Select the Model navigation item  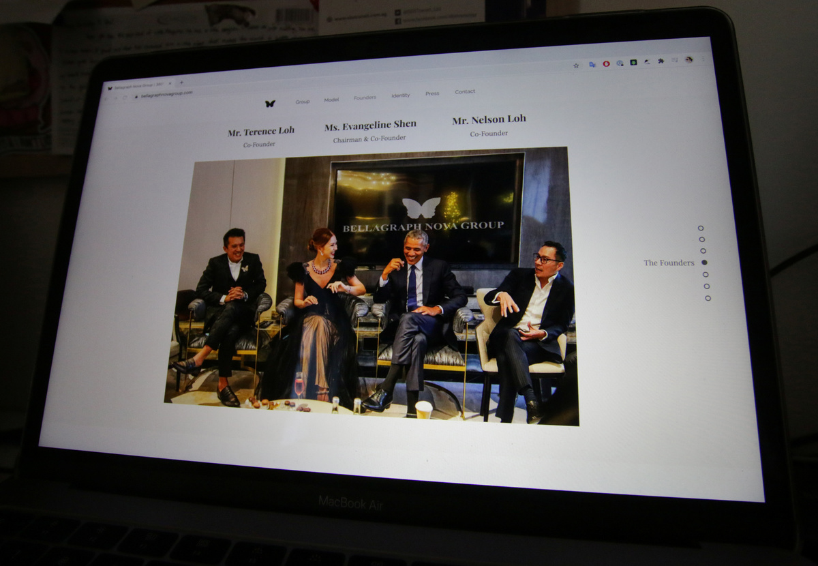[331, 100]
